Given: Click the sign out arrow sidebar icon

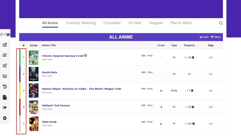Looking at the screenshot, I should point(5,108).
